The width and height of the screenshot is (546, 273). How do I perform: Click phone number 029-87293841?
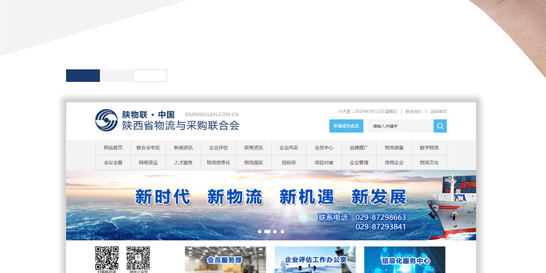pos(381,227)
